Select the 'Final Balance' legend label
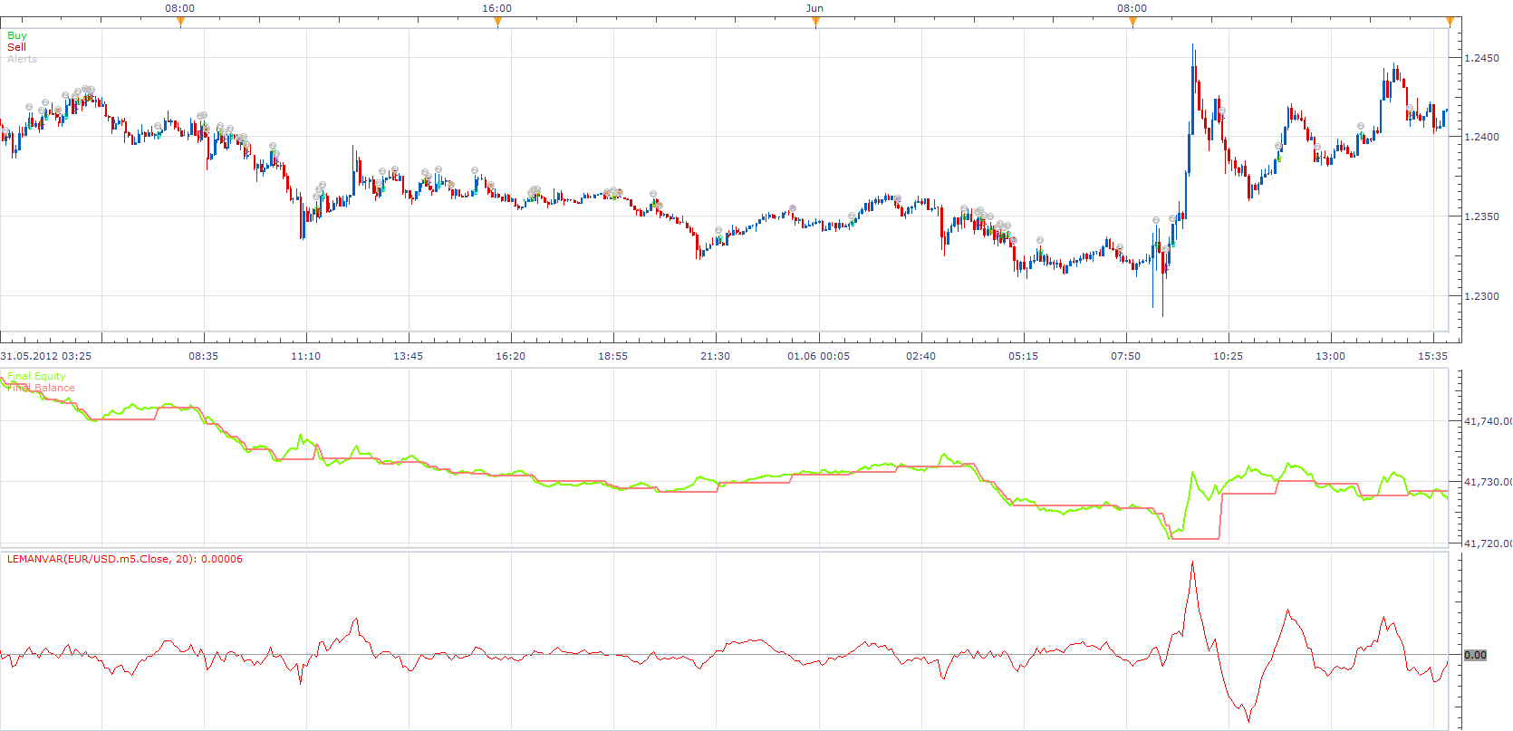1513x731 pixels. (x=41, y=388)
